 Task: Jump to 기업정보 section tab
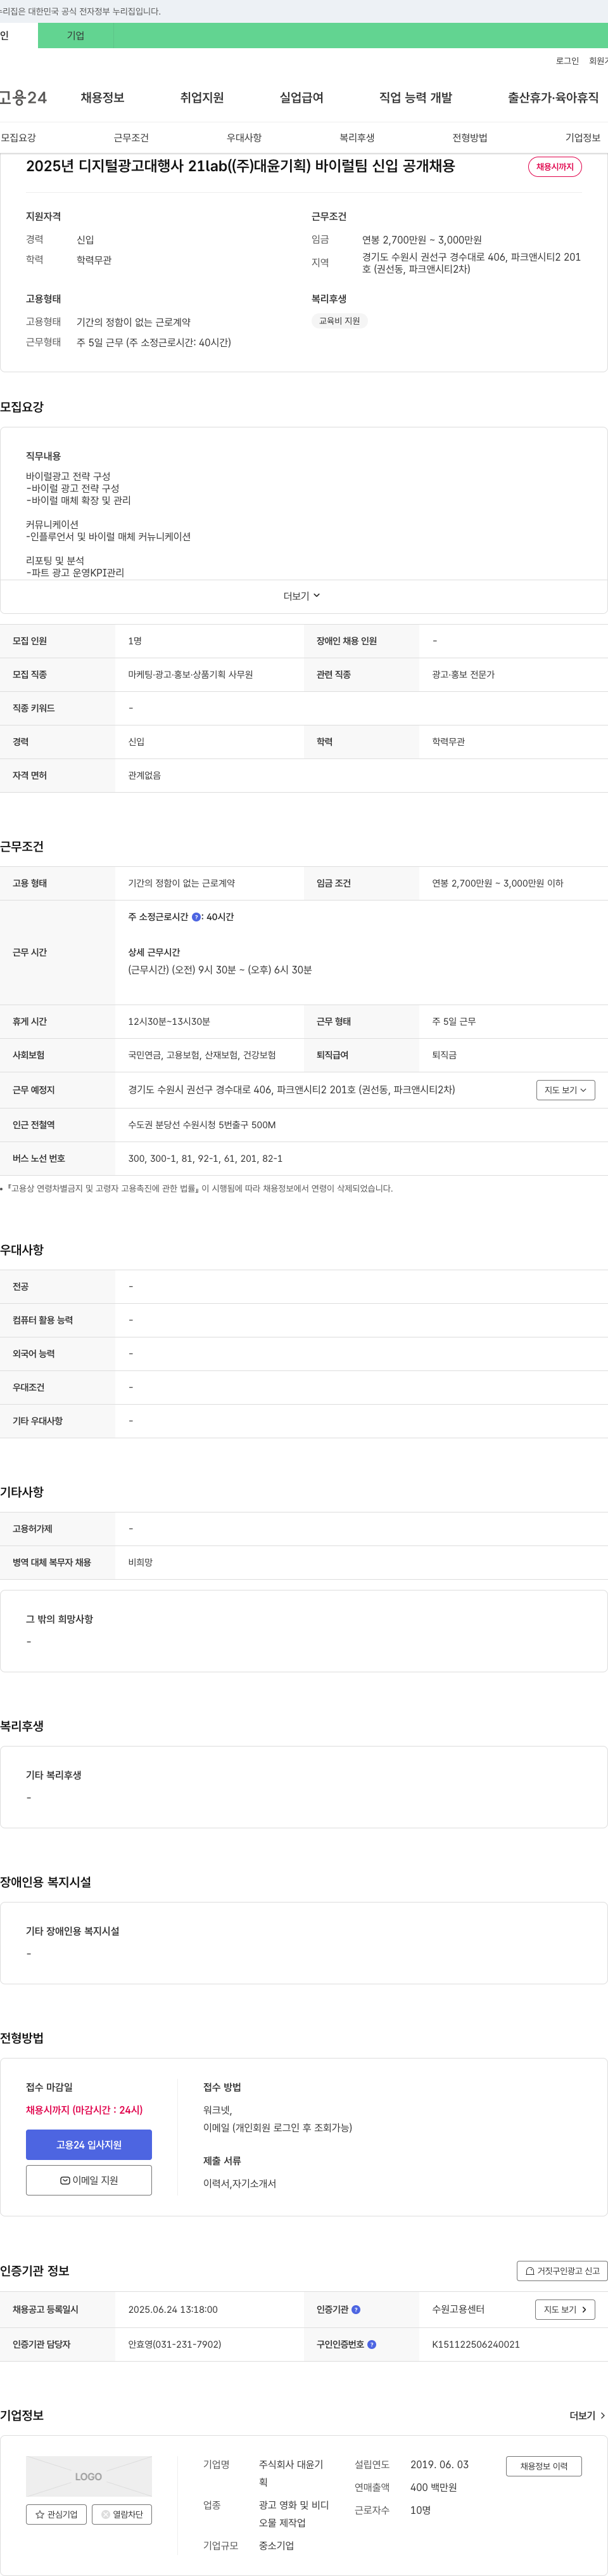click(x=583, y=138)
